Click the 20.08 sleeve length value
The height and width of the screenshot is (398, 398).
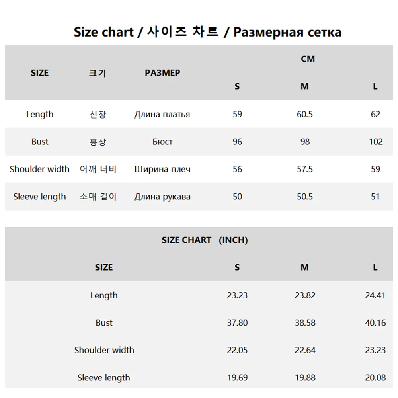click(375, 378)
